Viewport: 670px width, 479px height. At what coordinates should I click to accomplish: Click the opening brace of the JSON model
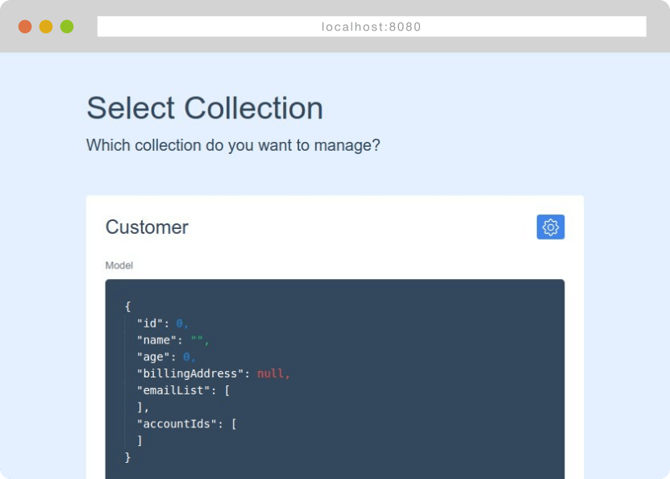click(127, 306)
